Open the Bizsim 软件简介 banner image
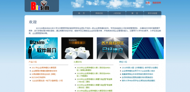The width and height of the screenshot is (190, 92). point(42,48)
